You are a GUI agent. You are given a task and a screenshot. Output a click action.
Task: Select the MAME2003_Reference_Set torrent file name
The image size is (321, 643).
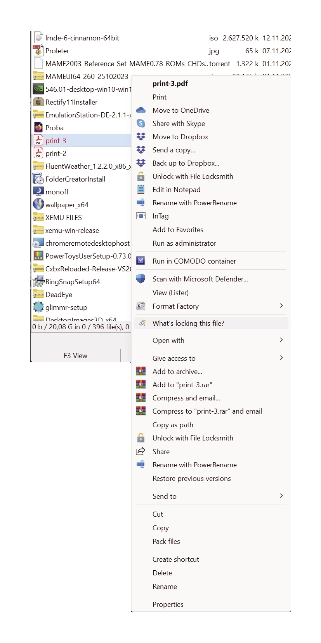[127, 64]
